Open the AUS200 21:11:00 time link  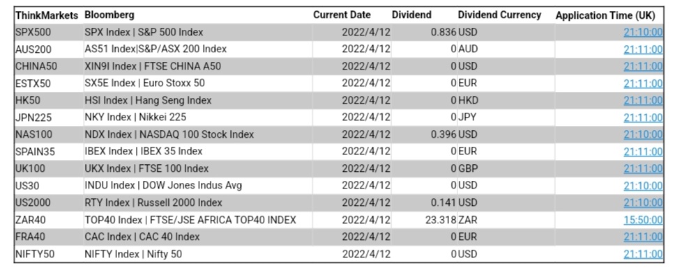pos(643,49)
